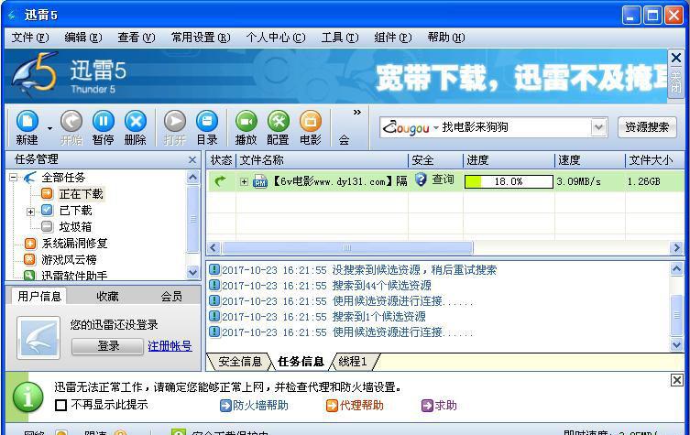Click task tree scrollbar up arrow
The height and width of the screenshot is (435, 690).
(192, 178)
